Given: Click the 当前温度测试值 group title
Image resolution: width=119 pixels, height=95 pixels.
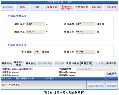Looking at the screenshot, I should [x=17, y=16].
